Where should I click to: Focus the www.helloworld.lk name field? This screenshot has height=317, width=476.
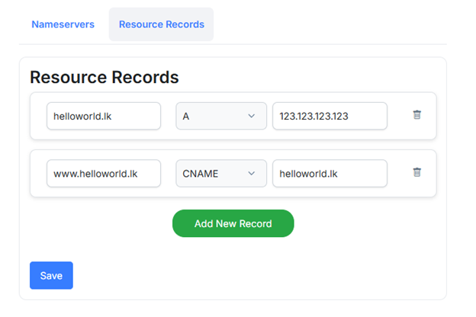coord(103,174)
